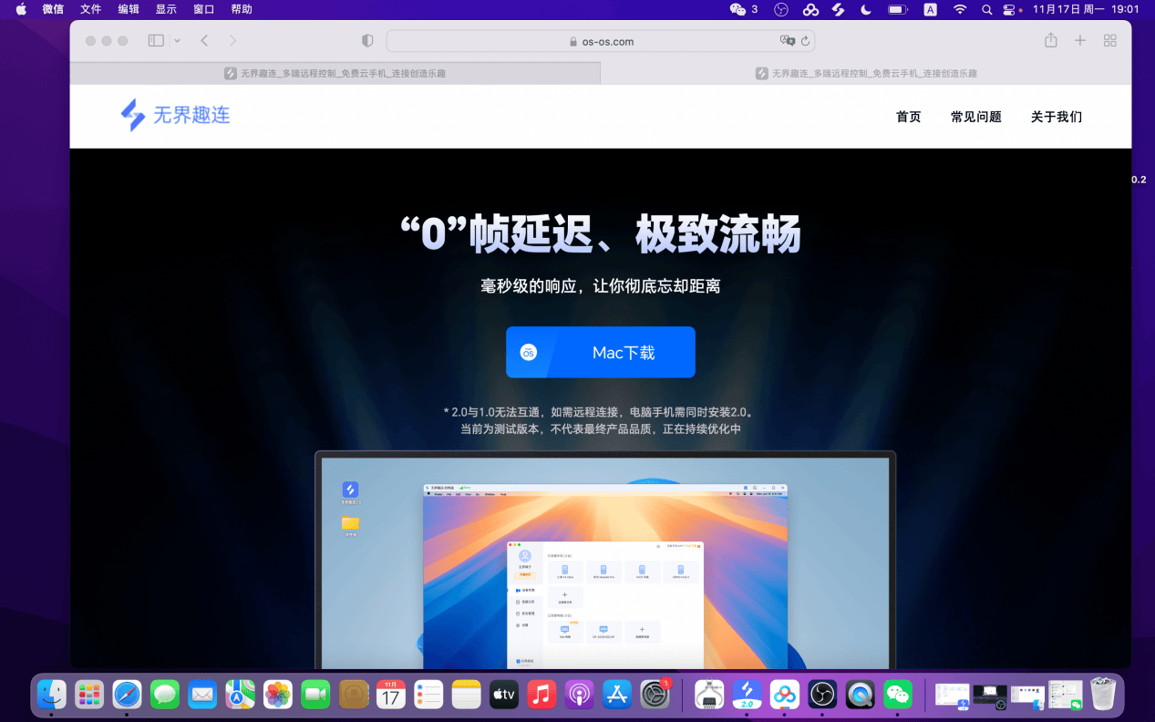Click the privacy shield icon in the address bar
The width and height of the screenshot is (1155, 722).
[367, 40]
